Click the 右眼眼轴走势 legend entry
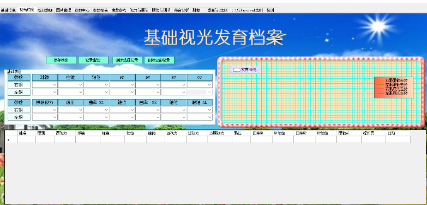 [396, 80]
